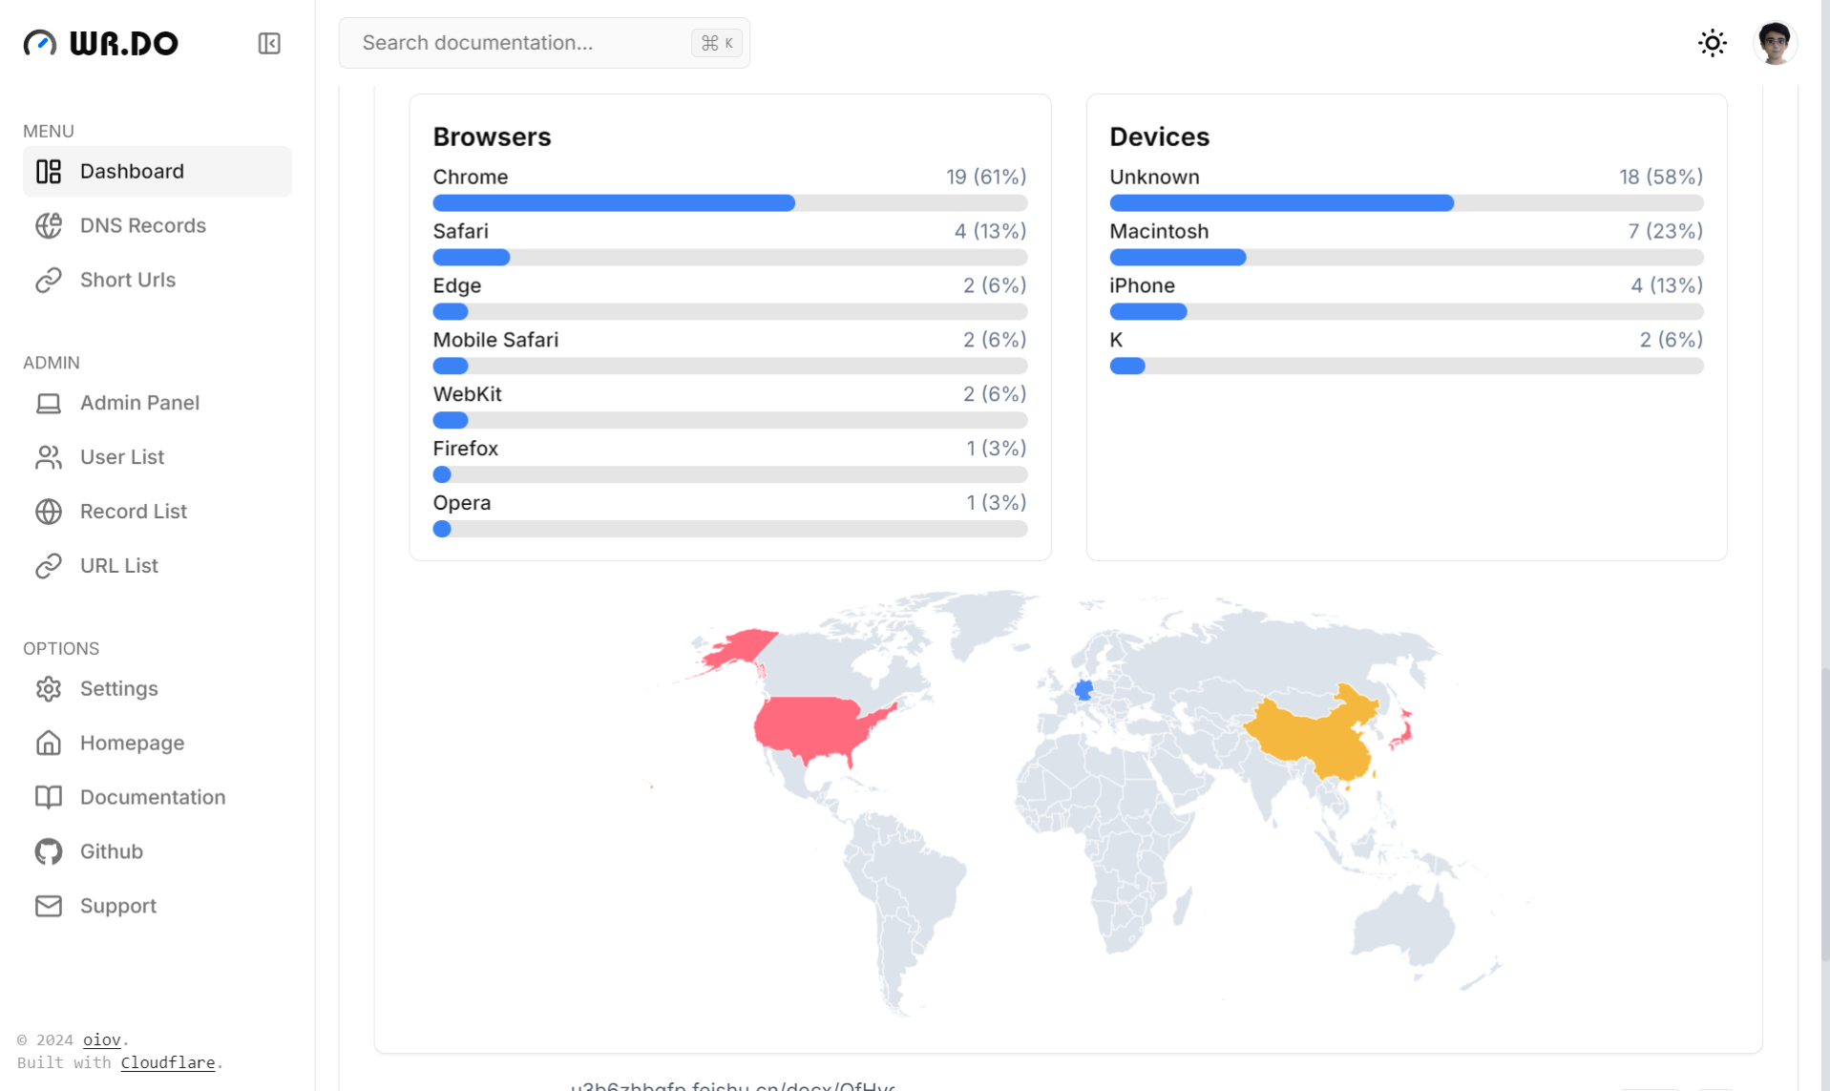This screenshot has width=1830, height=1091.
Task: Open the Documentation link
Action: coord(152,797)
